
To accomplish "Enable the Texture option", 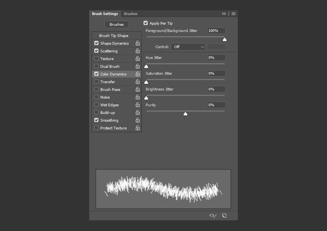I will point(96,59).
